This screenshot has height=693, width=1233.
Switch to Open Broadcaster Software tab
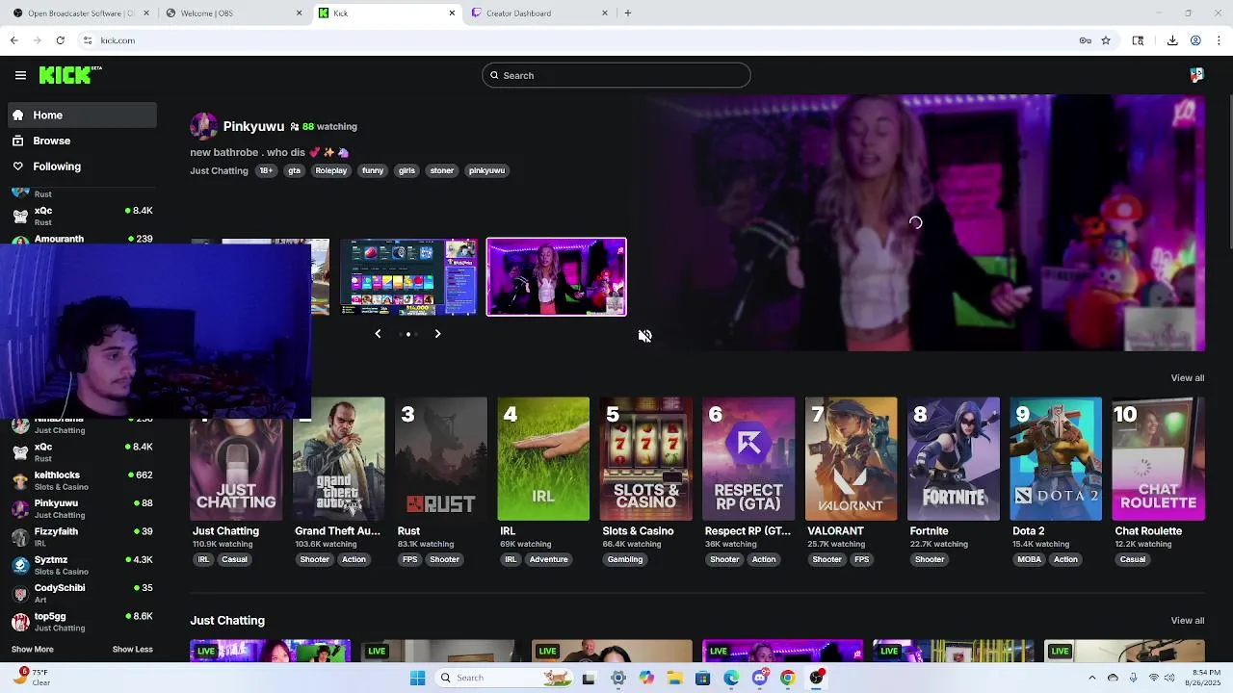coord(81,13)
